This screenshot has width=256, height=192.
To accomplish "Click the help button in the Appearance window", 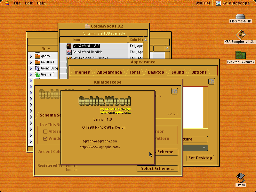I will 212,81.
